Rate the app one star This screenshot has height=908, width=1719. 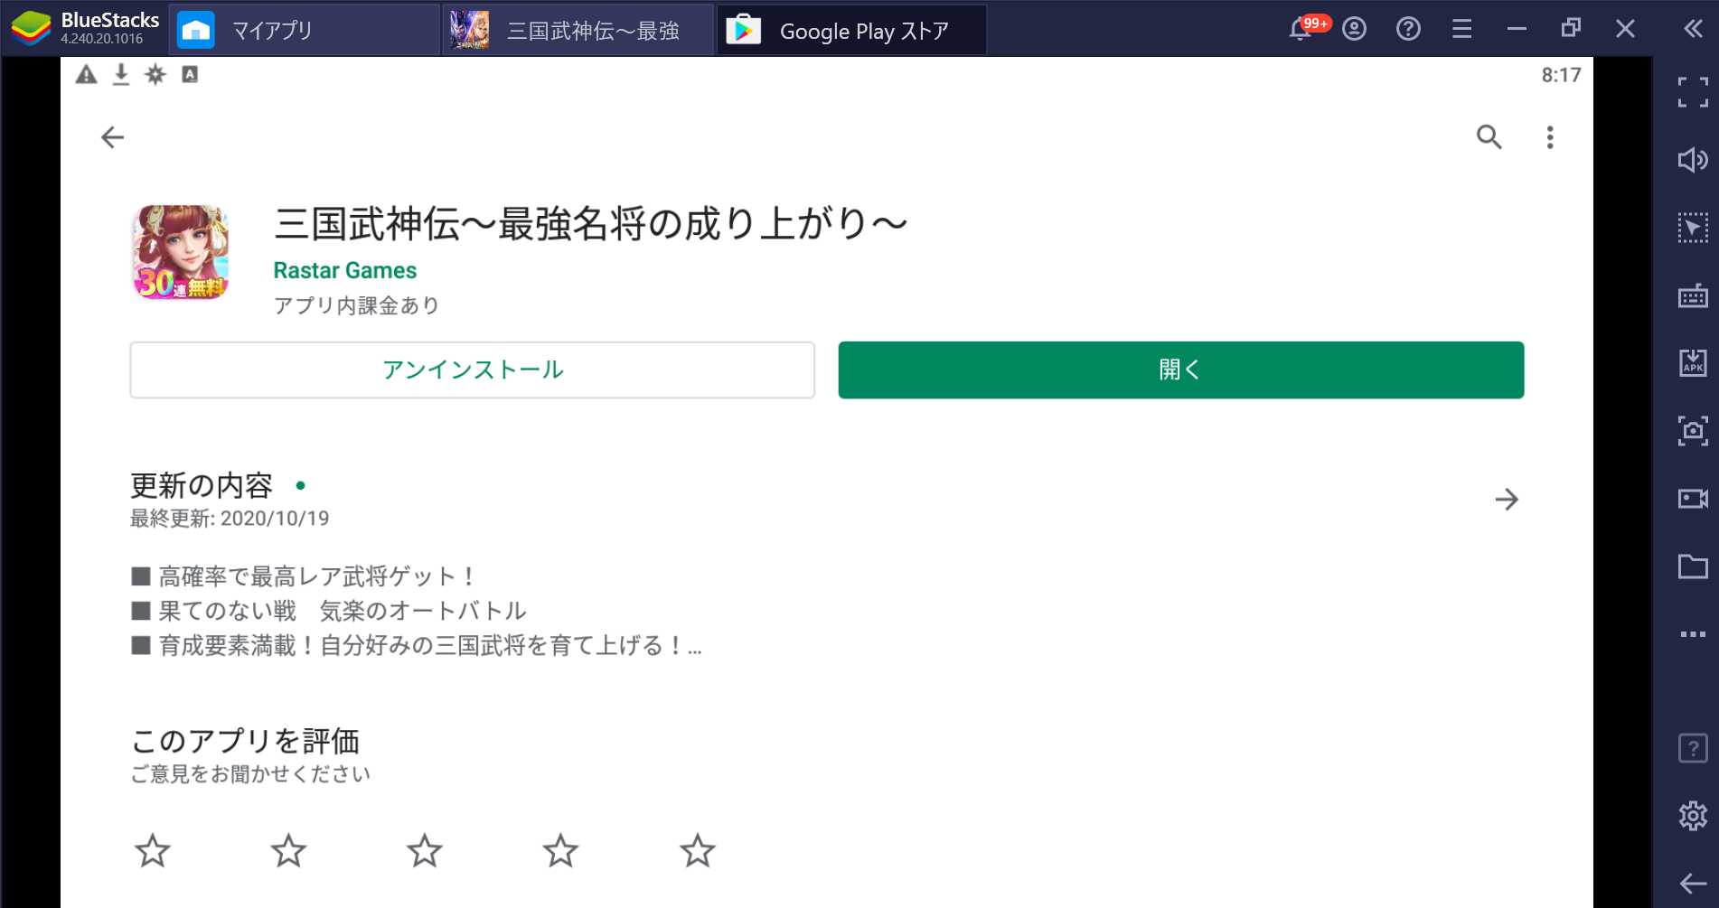tap(152, 851)
